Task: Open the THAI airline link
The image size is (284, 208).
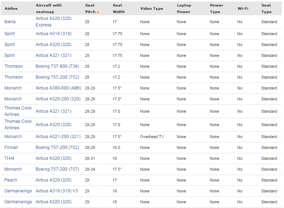Action: [9, 158]
